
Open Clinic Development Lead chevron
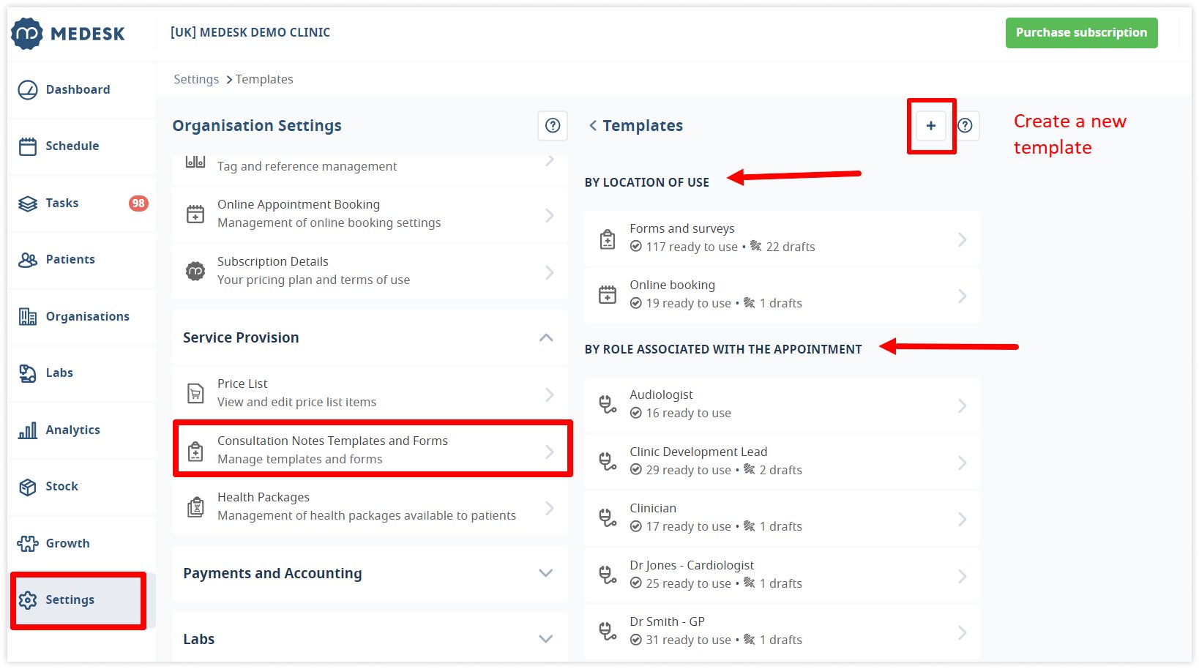(963, 463)
